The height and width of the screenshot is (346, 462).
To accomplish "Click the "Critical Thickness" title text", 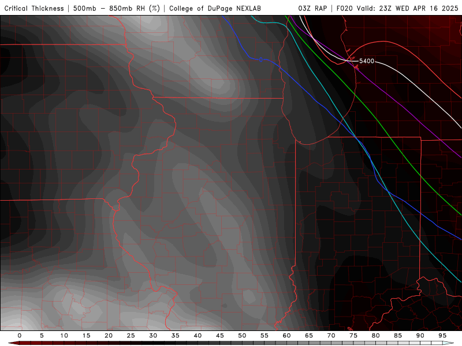I will coord(34,8).
